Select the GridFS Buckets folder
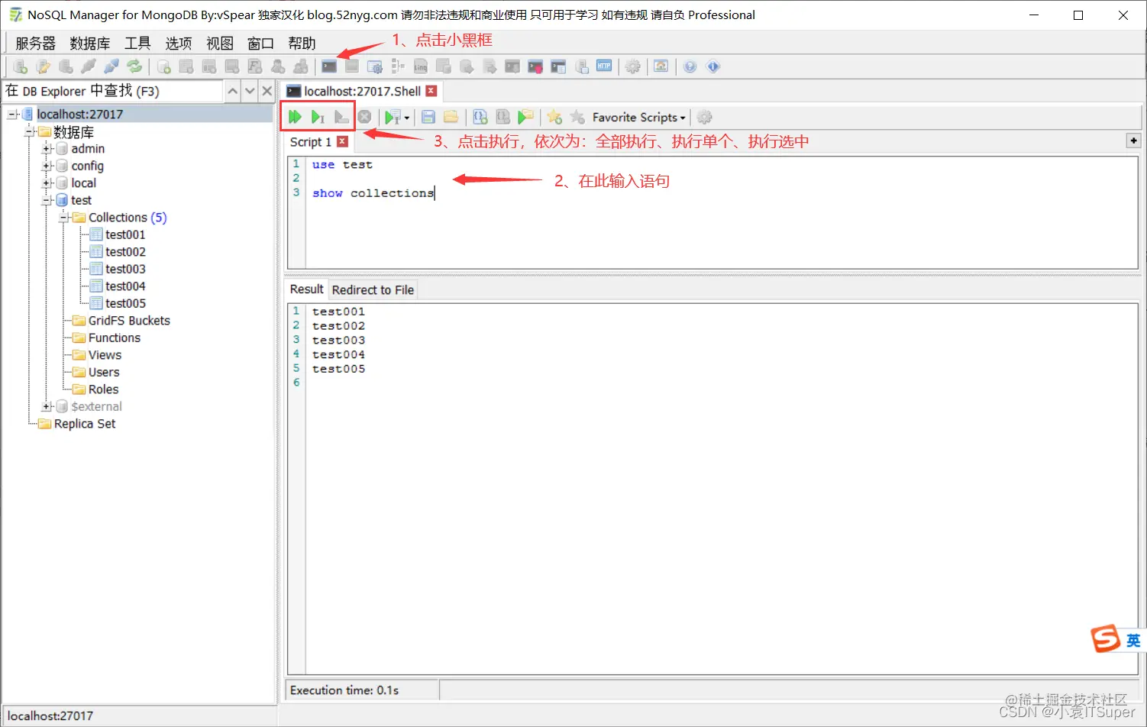The image size is (1147, 727). point(129,321)
